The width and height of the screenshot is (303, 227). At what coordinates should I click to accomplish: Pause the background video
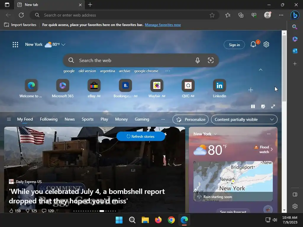pos(253,106)
